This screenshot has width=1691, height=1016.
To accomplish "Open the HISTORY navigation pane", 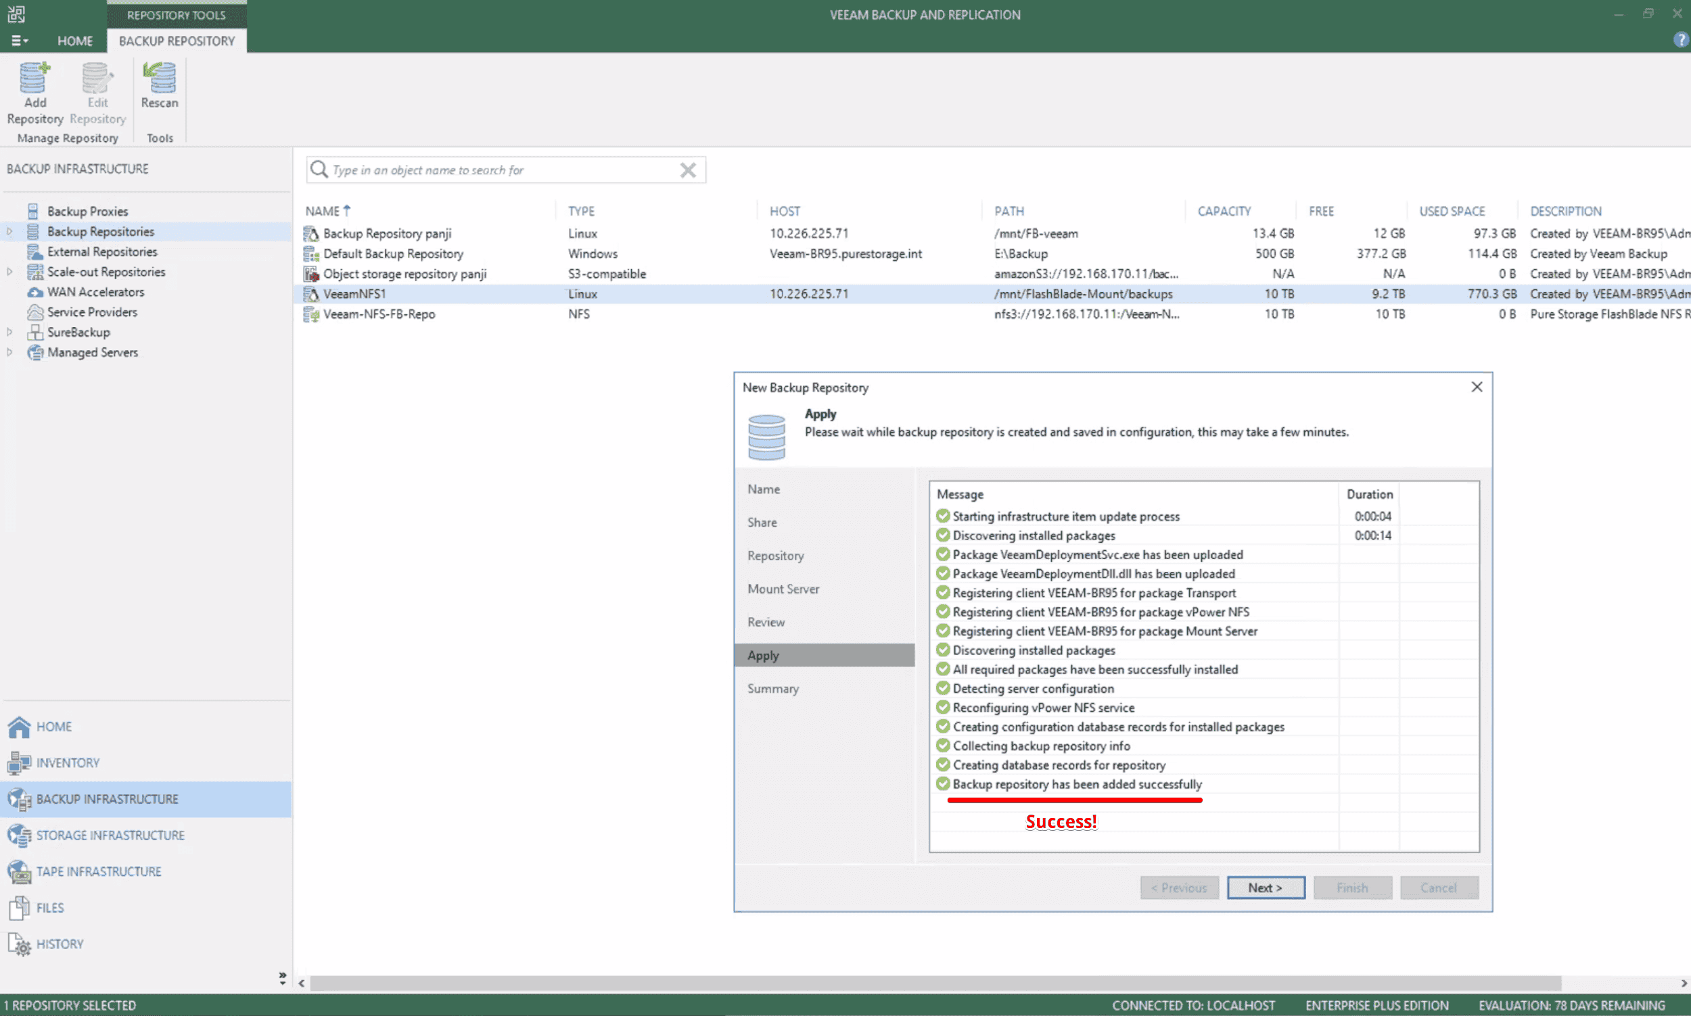I will (x=145, y=944).
